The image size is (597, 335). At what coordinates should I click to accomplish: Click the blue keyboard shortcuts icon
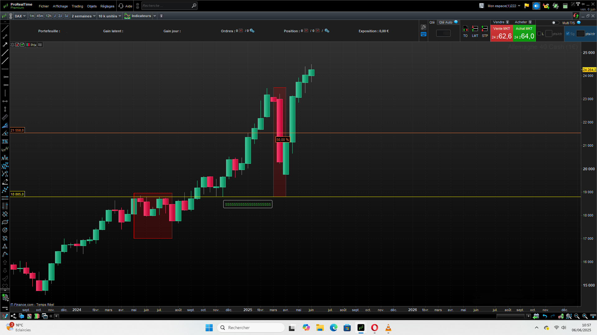(423, 34)
